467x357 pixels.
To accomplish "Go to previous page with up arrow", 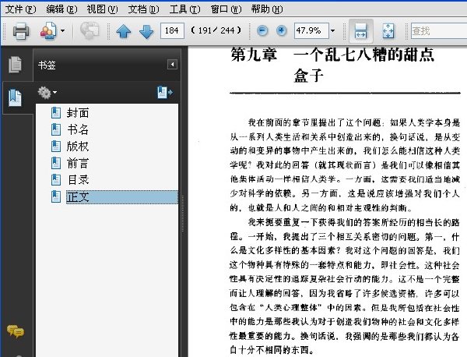I will point(123,30).
